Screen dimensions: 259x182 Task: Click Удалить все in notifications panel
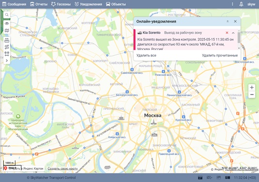pos(146,55)
